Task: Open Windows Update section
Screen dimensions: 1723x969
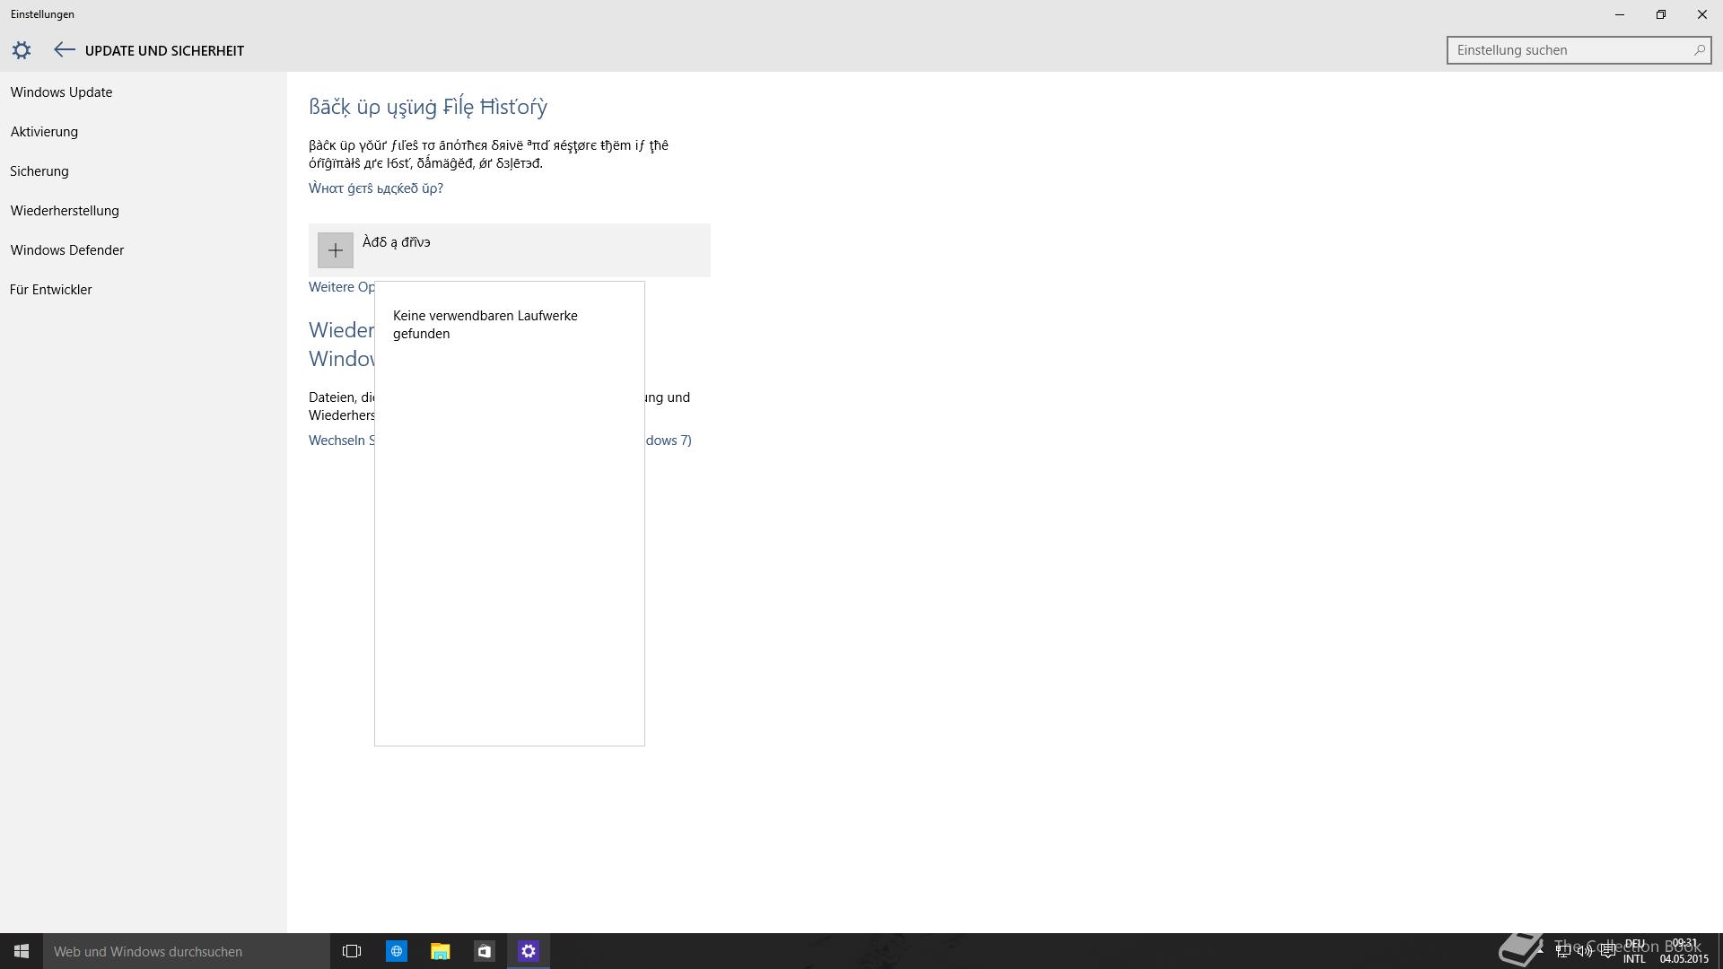Action: click(61, 92)
